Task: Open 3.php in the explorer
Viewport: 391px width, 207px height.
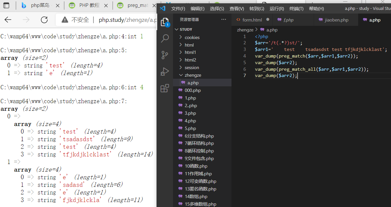Action: point(202,113)
